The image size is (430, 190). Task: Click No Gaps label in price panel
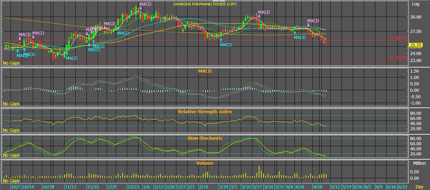[11, 63]
